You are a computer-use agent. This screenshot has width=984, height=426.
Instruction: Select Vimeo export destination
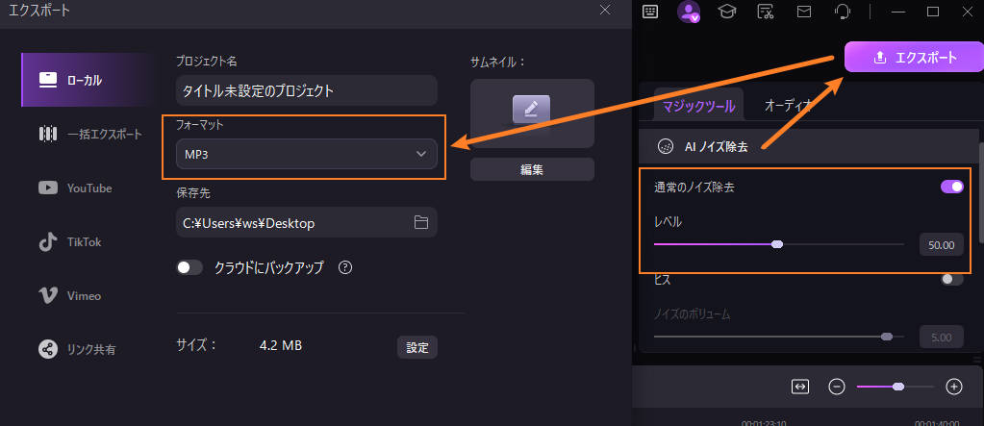69,295
